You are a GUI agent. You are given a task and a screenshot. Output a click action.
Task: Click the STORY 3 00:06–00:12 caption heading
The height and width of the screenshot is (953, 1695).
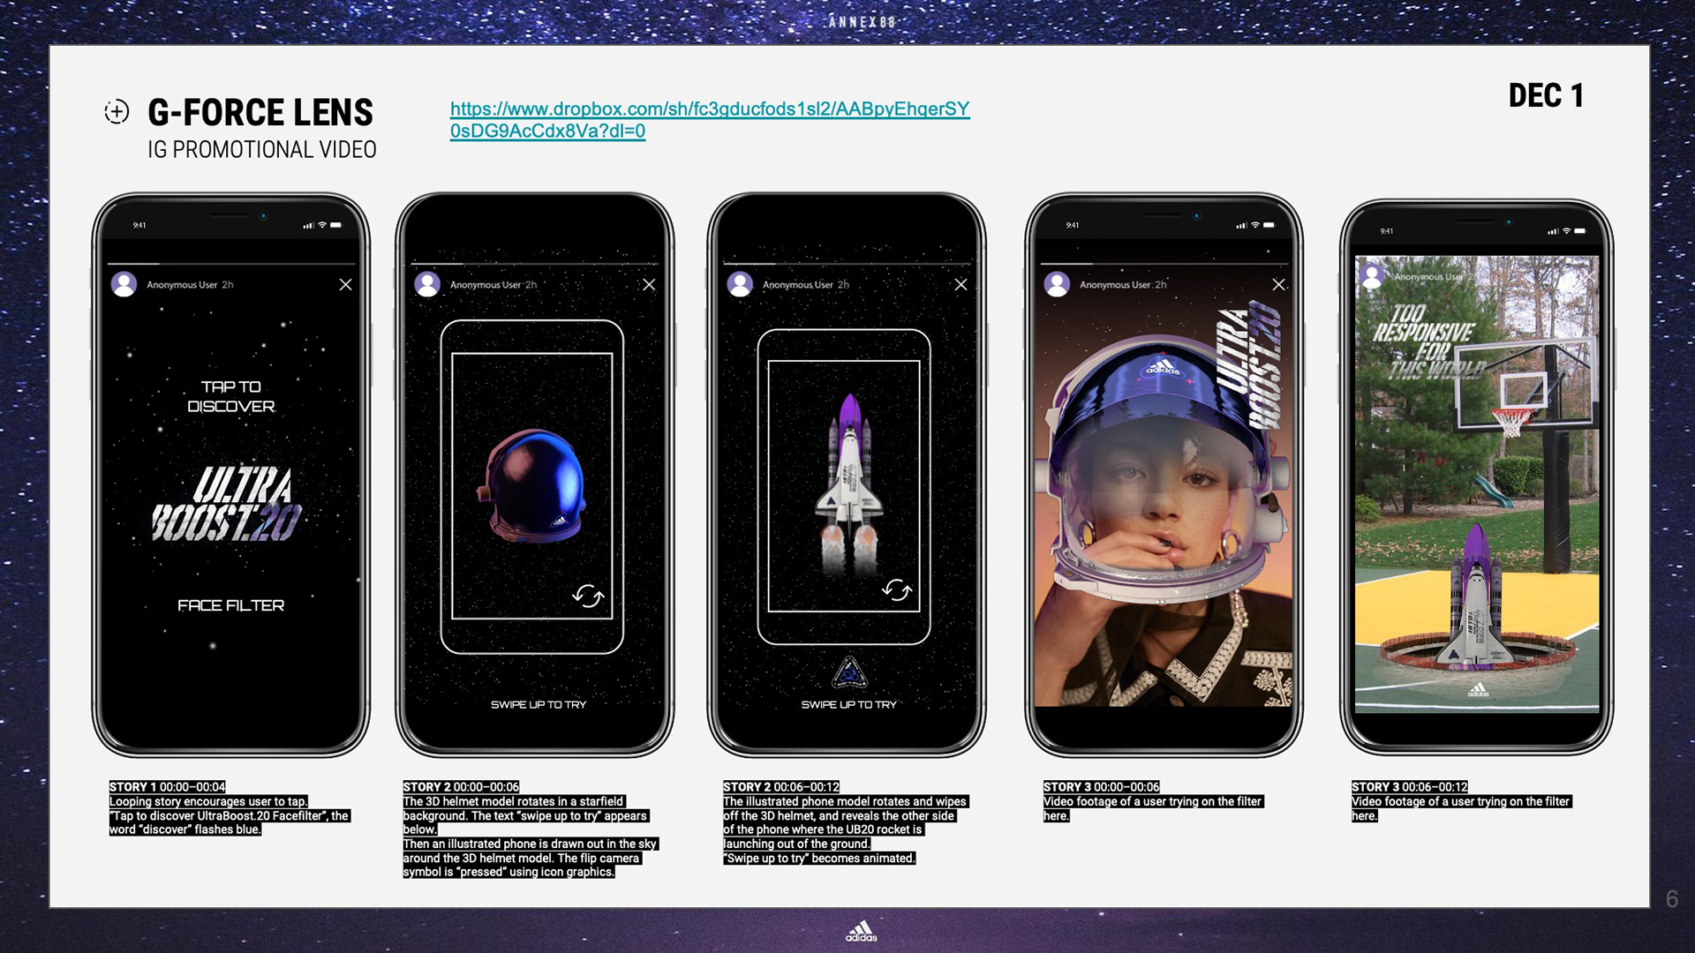click(x=1410, y=786)
